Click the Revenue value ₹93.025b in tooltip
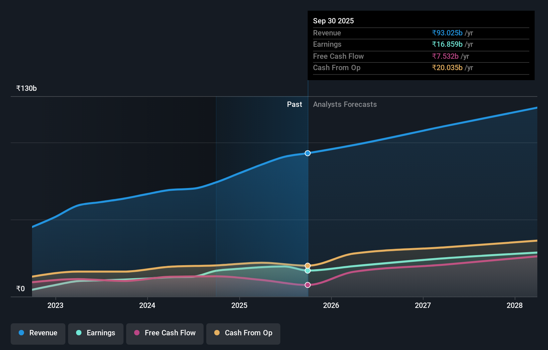The image size is (548, 350). point(447,33)
